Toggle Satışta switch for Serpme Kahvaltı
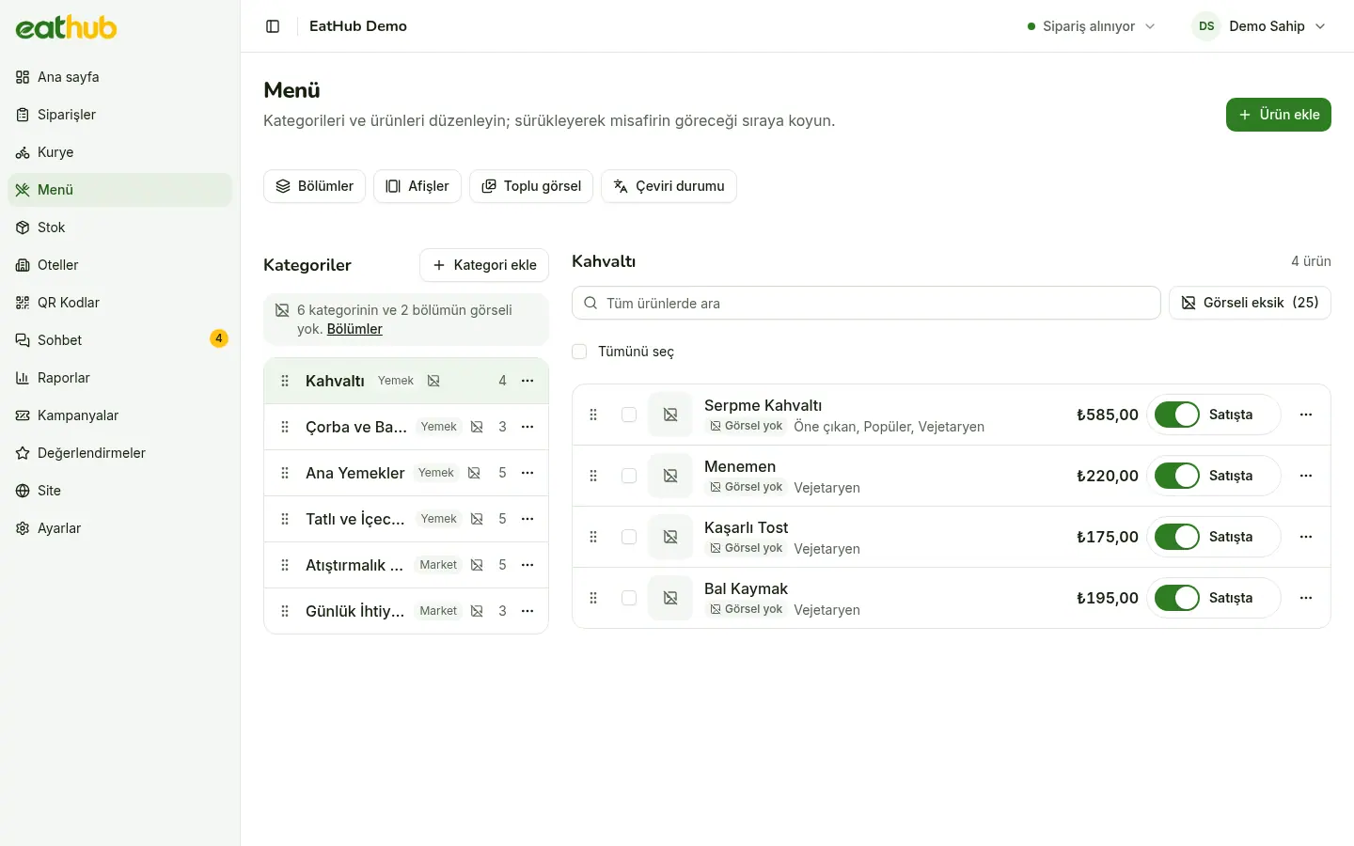The width and height of the screenshot is (1354, 846). tap(1176, 415)
